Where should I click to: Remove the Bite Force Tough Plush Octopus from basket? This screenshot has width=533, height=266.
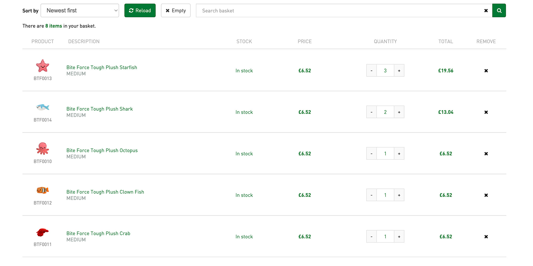point(486,154)
